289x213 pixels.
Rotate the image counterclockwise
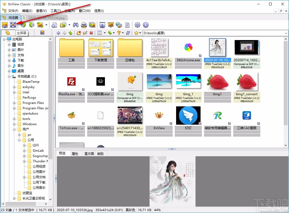point(23,25)
